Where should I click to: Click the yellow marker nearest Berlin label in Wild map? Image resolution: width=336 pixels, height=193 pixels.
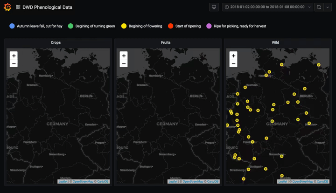[x=294, y=94]
